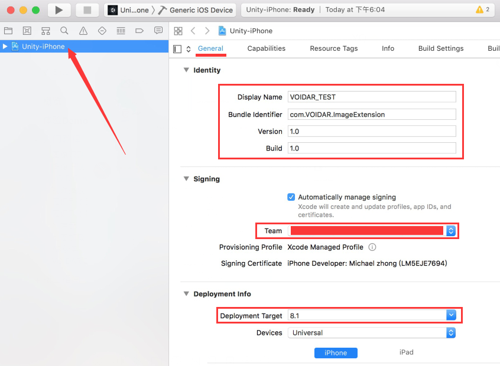Show the Issue navigator warning icon
This screenshot has width=500, height=366.
point(83,31)
